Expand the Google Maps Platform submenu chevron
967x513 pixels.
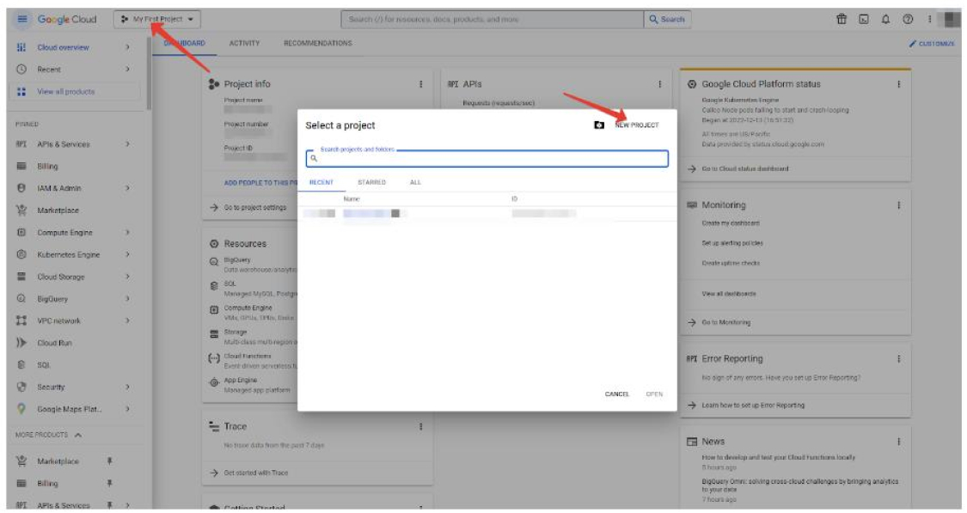click(x=128, y=409)
